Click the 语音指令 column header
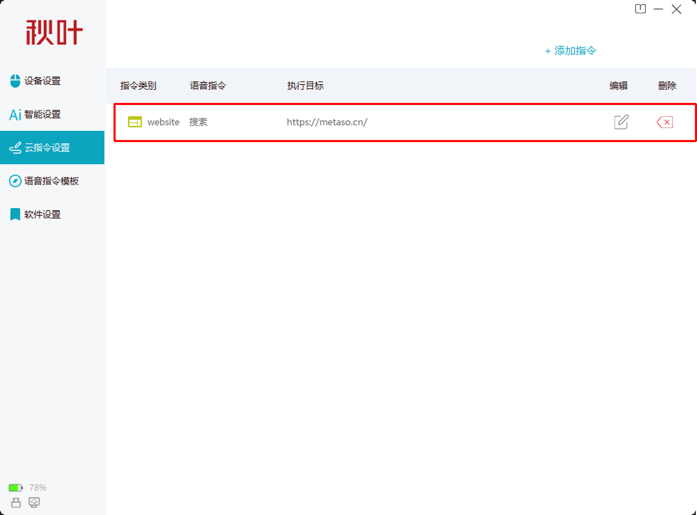Image resolution: width=697 pixels, height=515 pixels. [x=208, y=85]
